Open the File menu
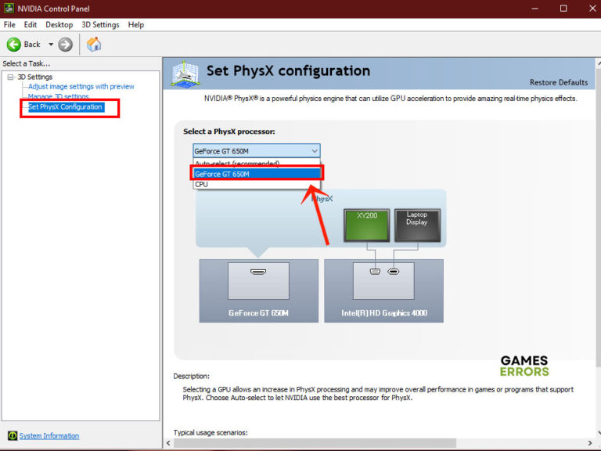The width and height of the screenshot is (601, 451). [9, 25]
